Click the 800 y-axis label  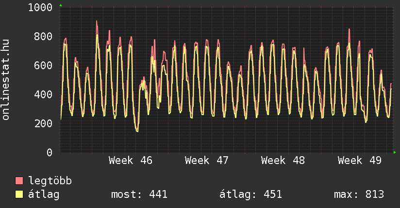pyautogui.click(x=43, y=37)
